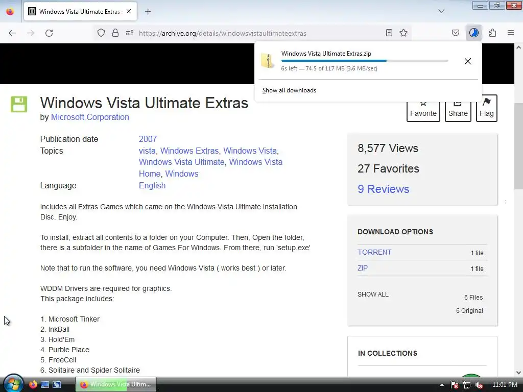The width and height of the screenshot is (523, 392).
Task: Click the scrollbar up arrow
Action: (518, 47)
